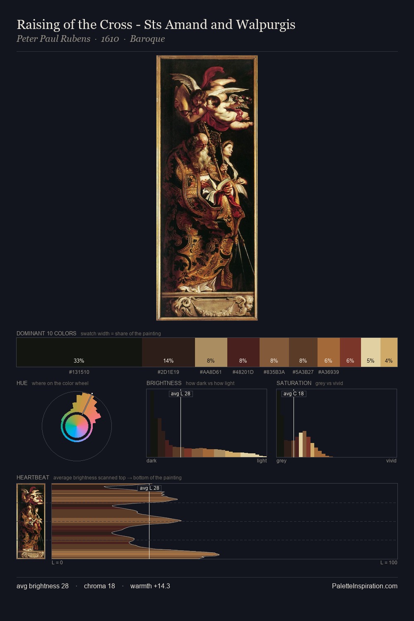Image resolution: width=414 pixels, height=621 pixels.
Task: Click 'avg C 18' label in Saturation chart
Action: point(294,393)
